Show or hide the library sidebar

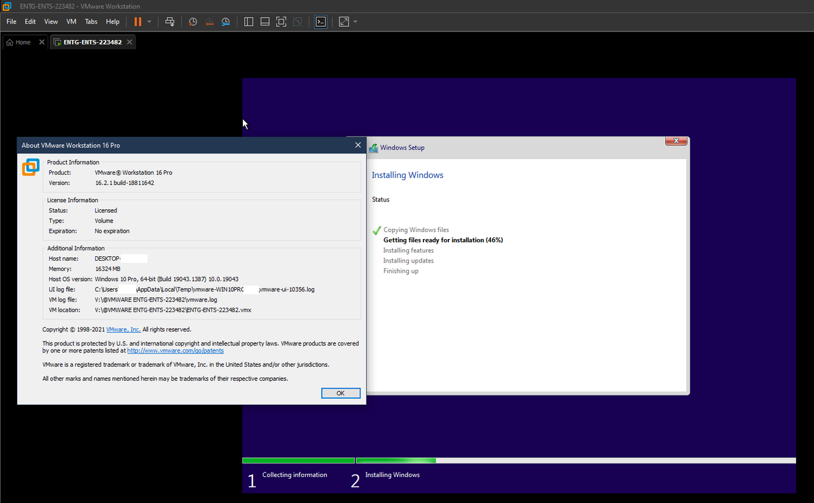click(249, 22)
